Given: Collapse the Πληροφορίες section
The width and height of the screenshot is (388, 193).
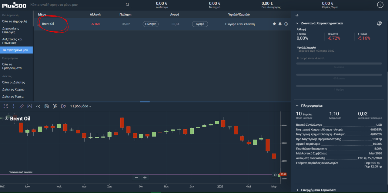Looking at the screenshot, I should pos(298,106).
